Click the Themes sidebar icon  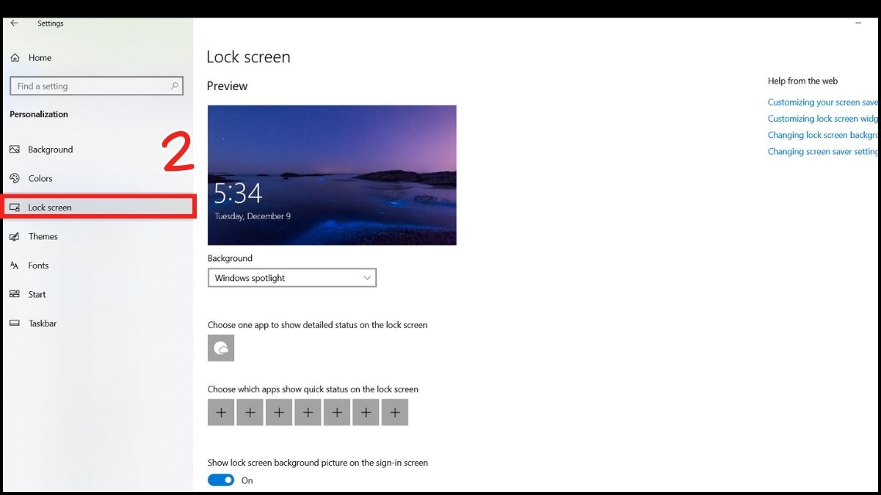click(15, 236)
